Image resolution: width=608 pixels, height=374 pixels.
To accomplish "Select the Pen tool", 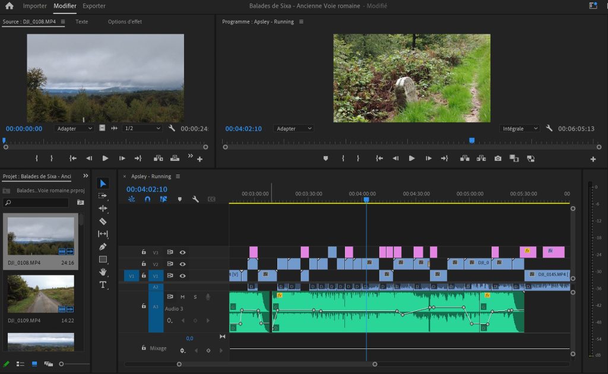I will tap(103, 246).
